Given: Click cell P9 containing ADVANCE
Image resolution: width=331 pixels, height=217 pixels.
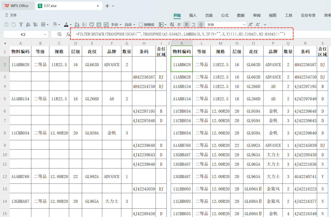Looking at the screenshot, I should coord(273,145).
